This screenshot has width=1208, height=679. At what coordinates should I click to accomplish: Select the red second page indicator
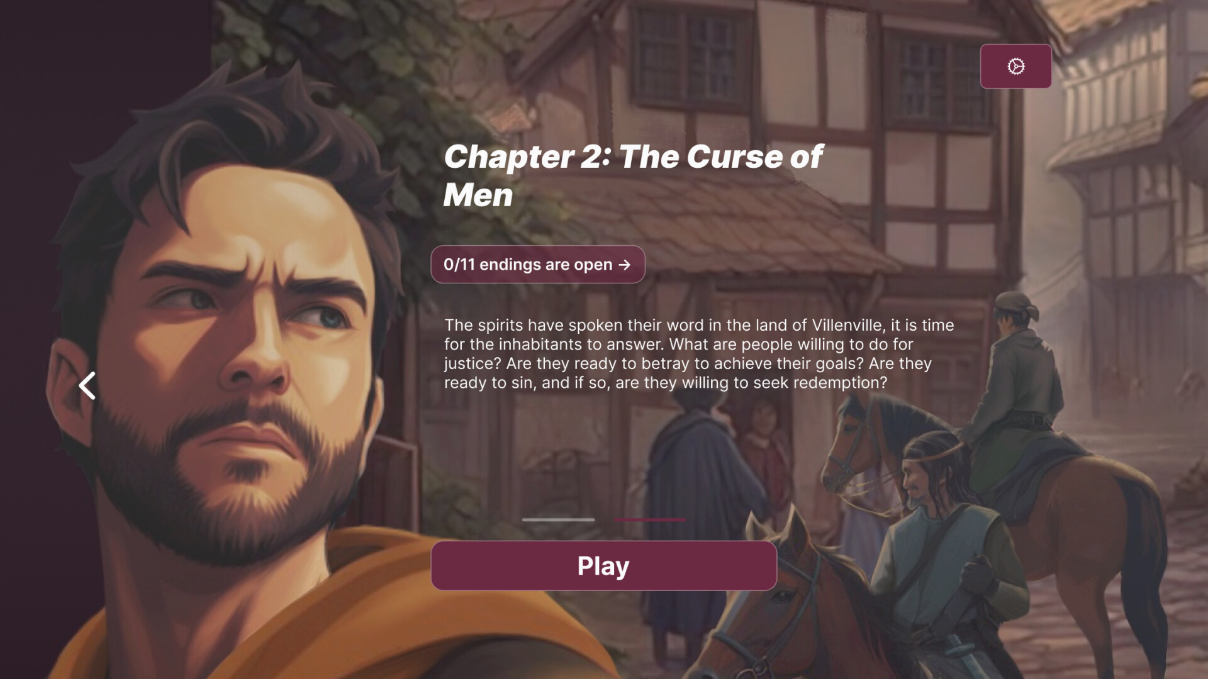[649, 519]
